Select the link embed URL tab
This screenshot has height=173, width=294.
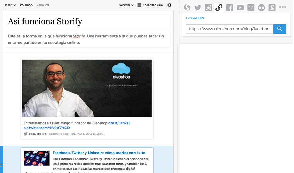tap(219, 8)
